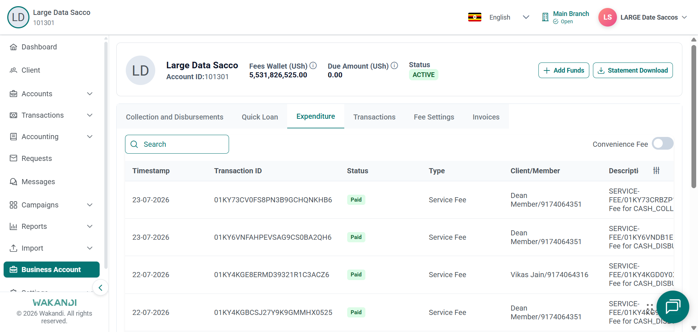Image resolution: width=698 pixels, height=332 pixels.
Task: Click the Vikas Jain/9174064316 client cell
Action: tap(549, 275)
